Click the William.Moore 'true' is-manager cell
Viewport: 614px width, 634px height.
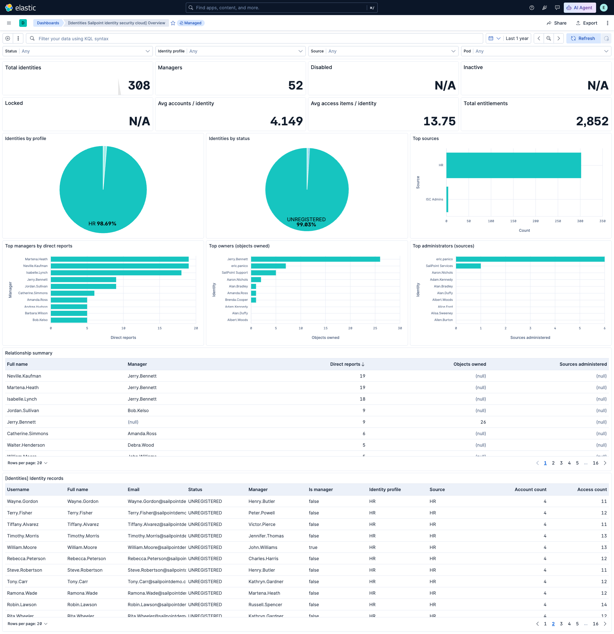[x=313, y=547]
